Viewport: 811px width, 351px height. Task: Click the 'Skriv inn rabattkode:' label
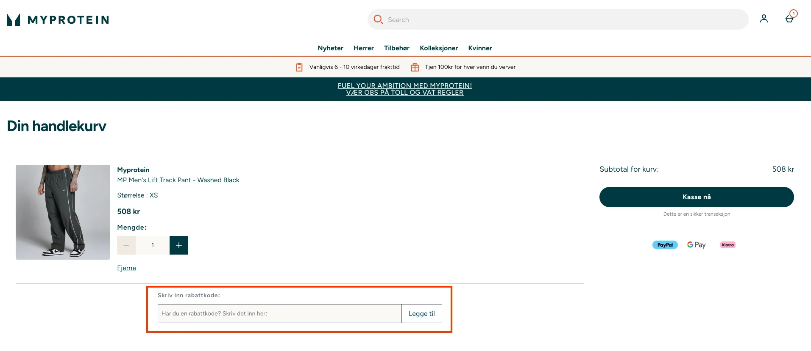[x=189, y=296]
